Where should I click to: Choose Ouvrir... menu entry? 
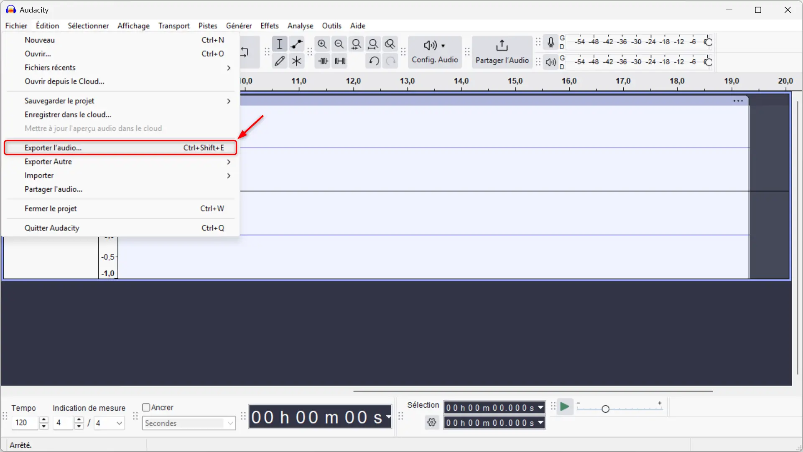[120, 53]
